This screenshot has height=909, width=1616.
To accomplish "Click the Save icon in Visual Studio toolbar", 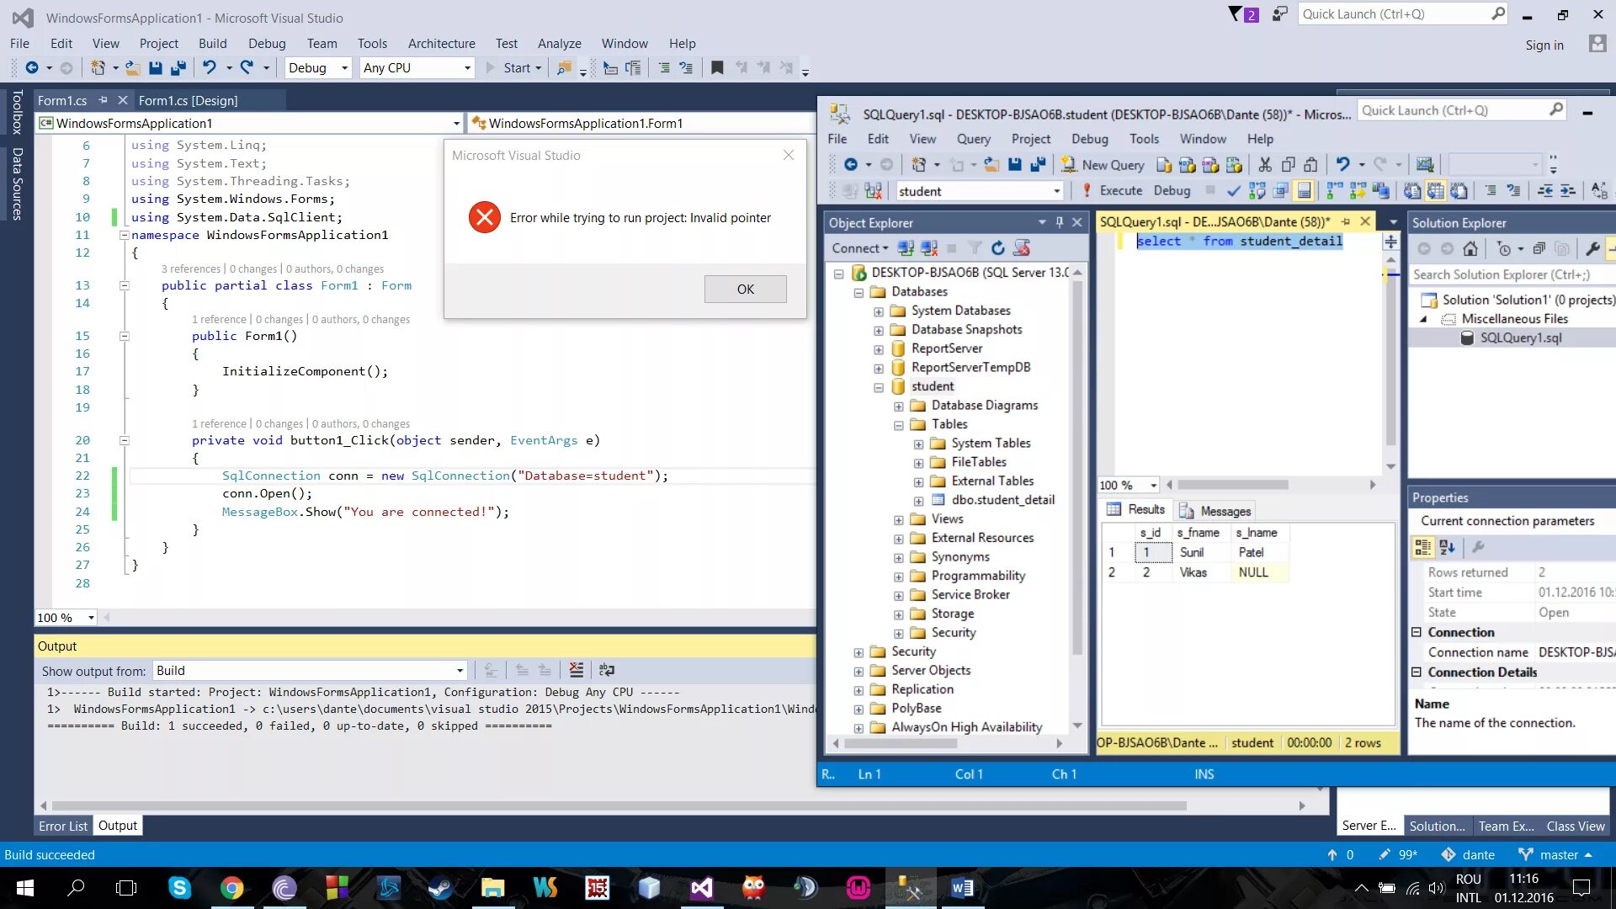I will pyautogui.click(x=156, y=67).
